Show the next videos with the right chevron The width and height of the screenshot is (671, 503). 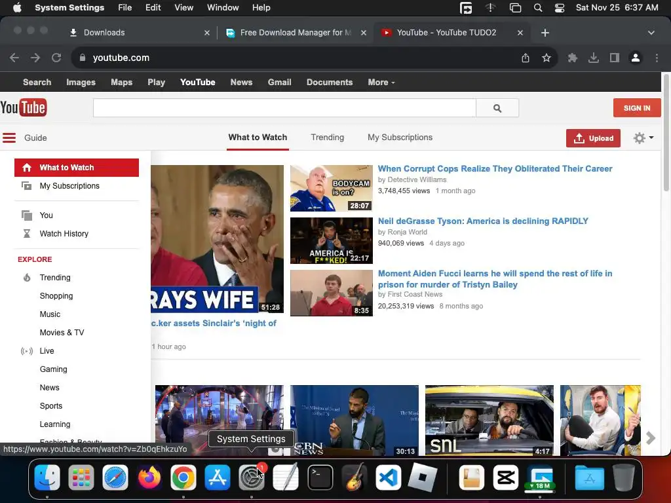tap(651, 438)
